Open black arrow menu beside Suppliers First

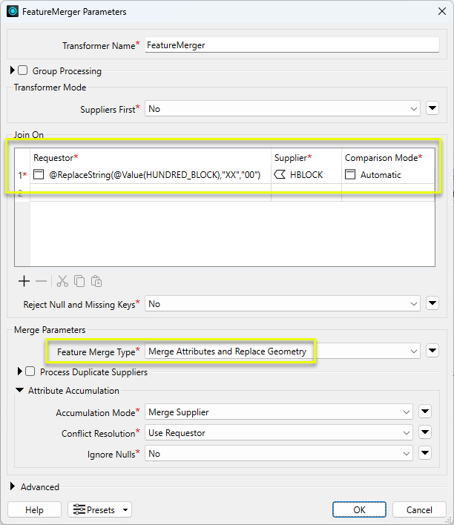click(x=433, y=109)
